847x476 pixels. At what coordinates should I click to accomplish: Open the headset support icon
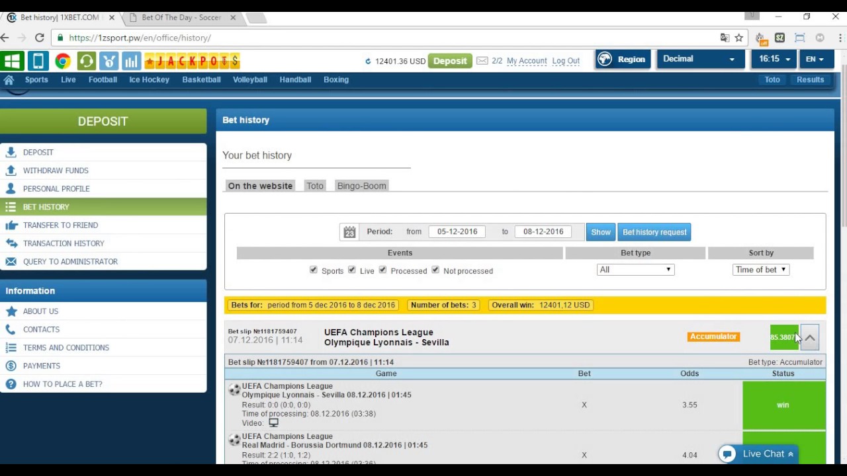pyautogui.click(x=86, y=61)
